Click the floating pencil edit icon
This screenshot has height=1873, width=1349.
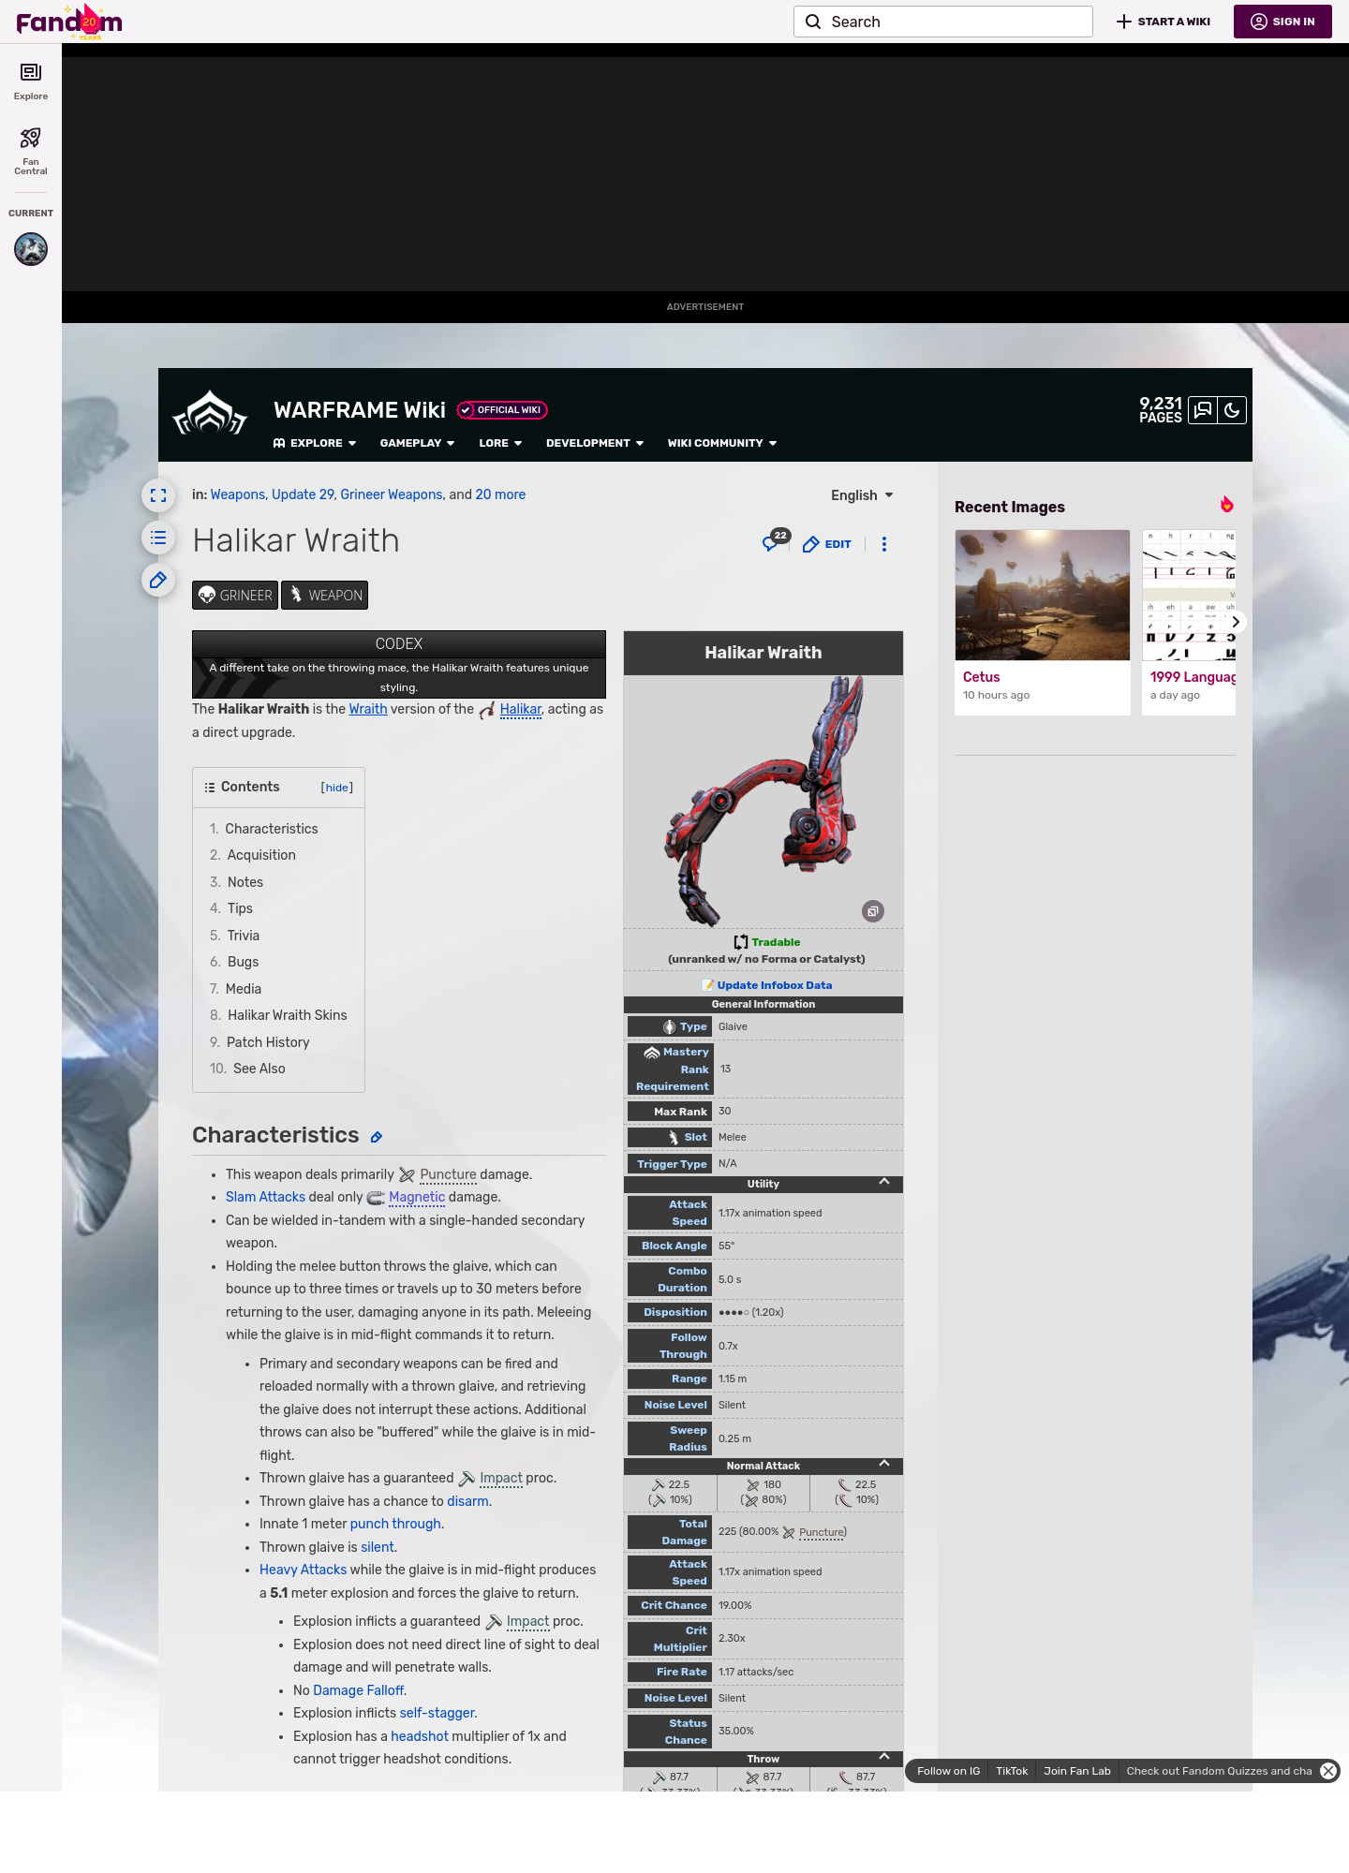(158, 580)
